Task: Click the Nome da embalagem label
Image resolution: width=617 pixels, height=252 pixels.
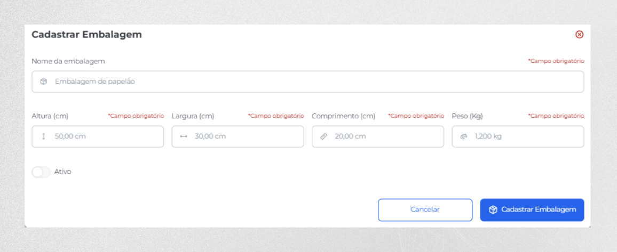Action: pos(68,61)
